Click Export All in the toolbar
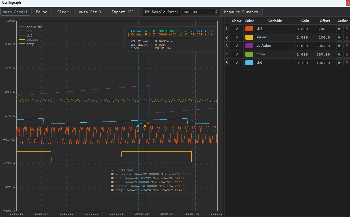The image size is (350, 217). (123, 12)
